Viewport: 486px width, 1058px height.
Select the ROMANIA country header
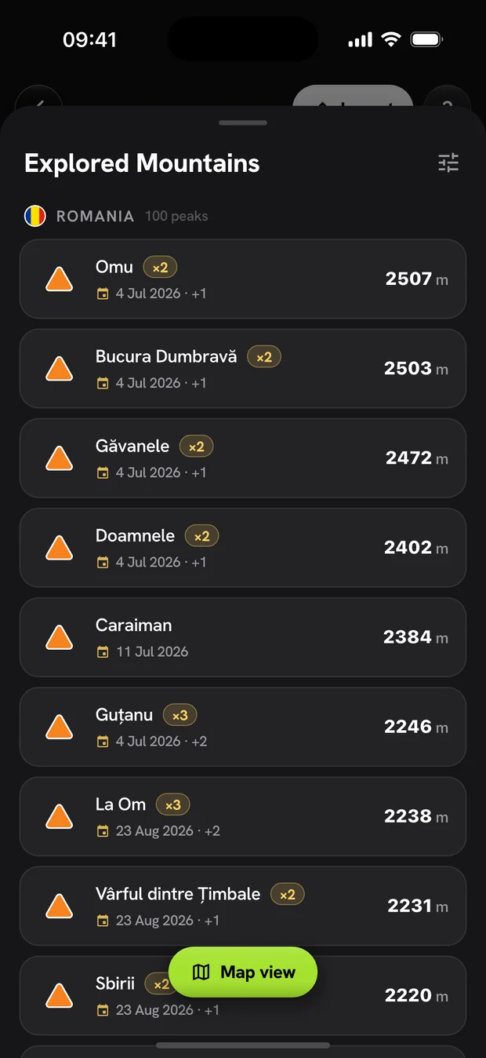[x=95, y=216]
